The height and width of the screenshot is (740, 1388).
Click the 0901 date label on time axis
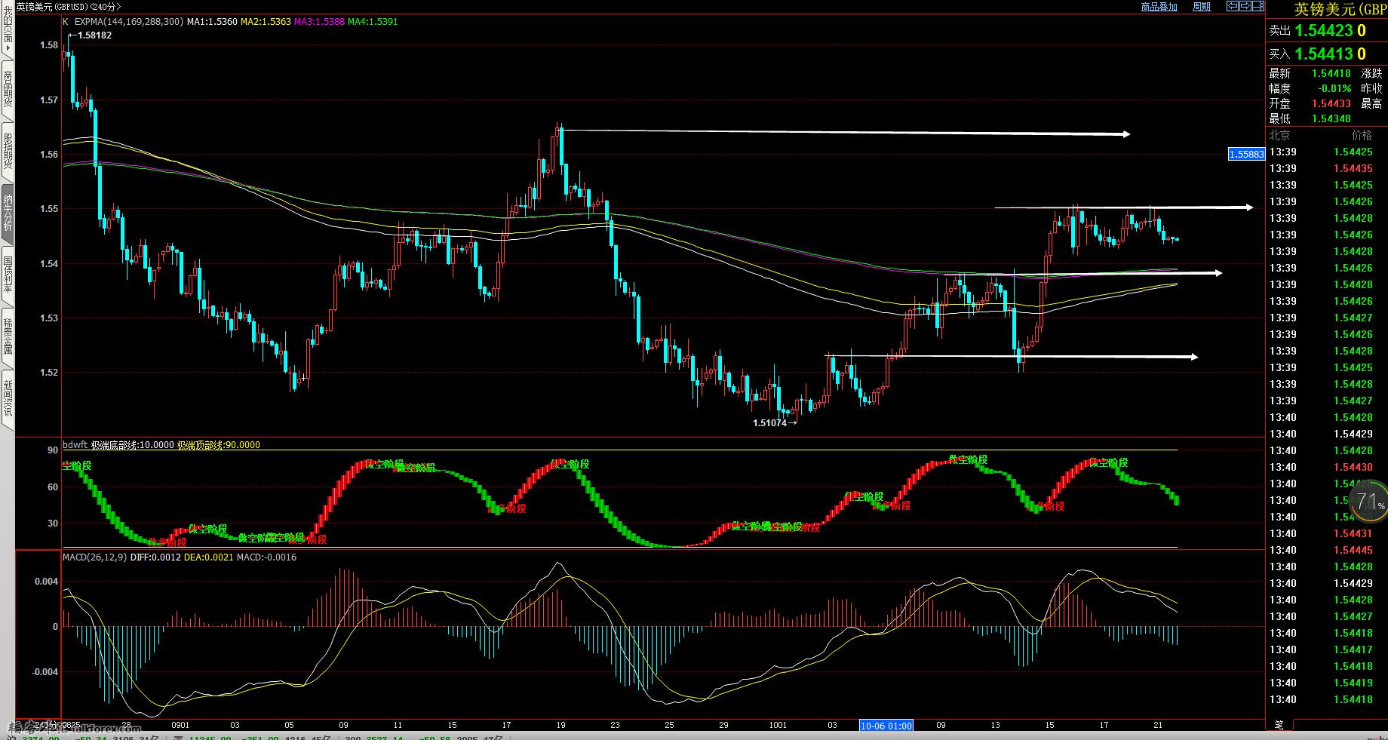[180, 725]
